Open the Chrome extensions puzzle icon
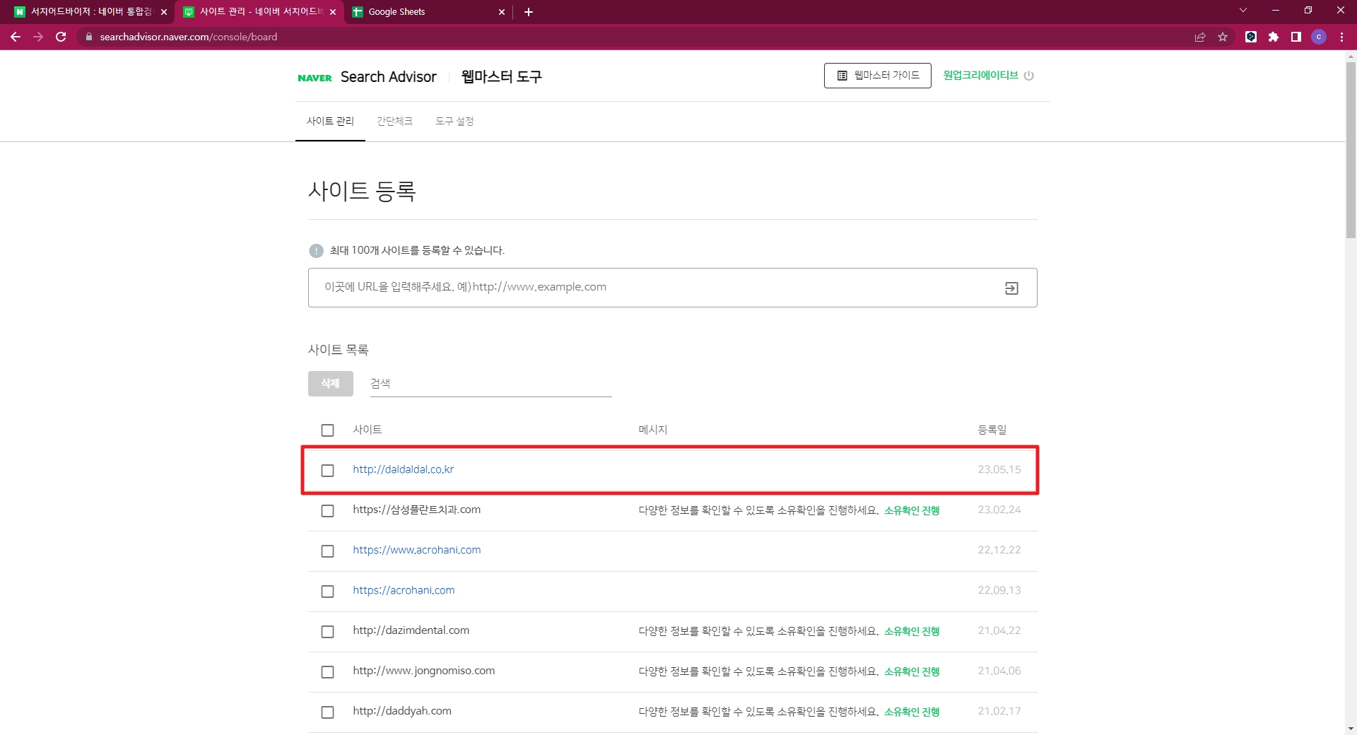Viewport: 1357px width, 735px height. coord(1274,37)
